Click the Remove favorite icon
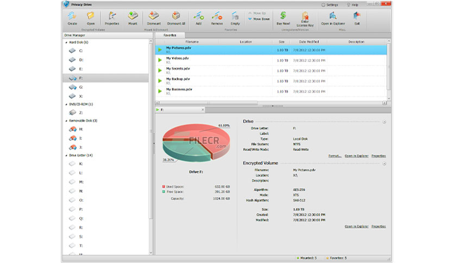454x263 pixels. [217, 18]
